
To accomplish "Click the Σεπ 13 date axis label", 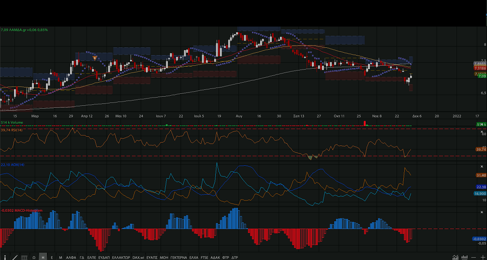I will pos(299,116).
